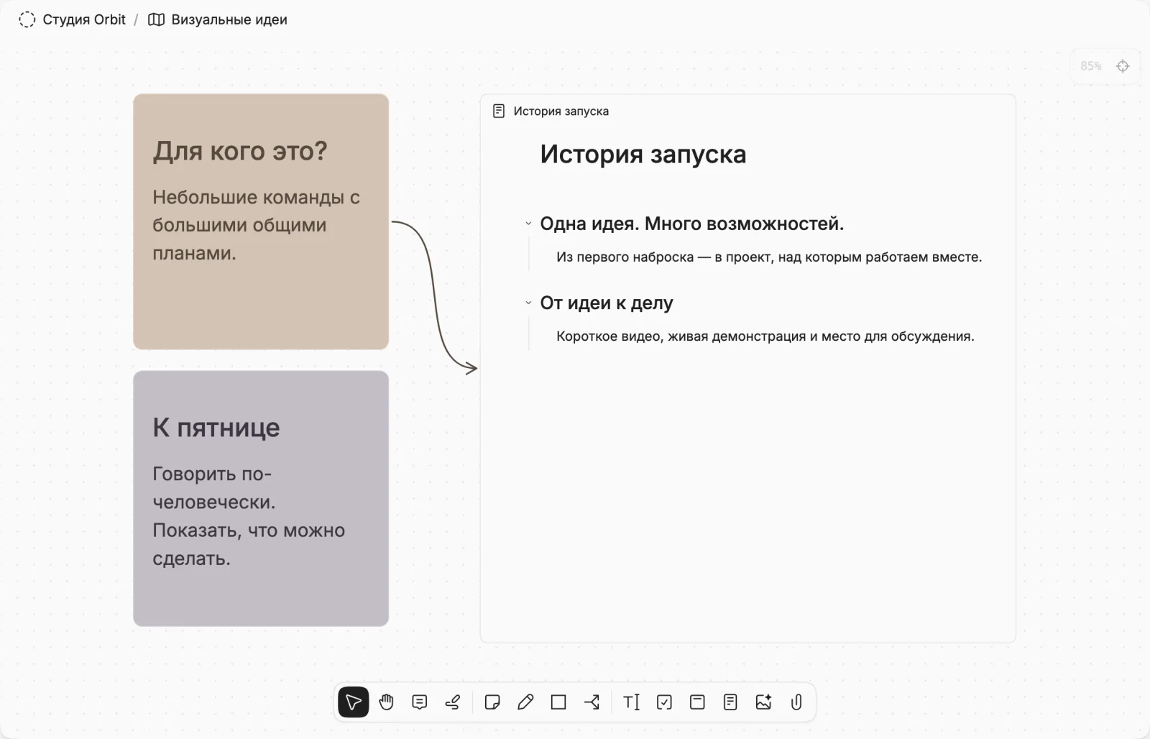Viewport: 1150px width, 739px height.
Task: Select the purple 'К пятнице' sticky note
Action: [x=261, y=498]
